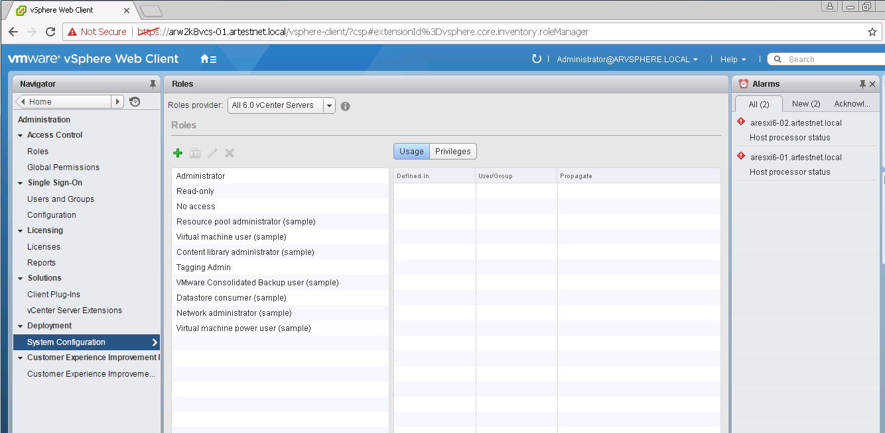Open the New (2) alarms tab
Image resolution: width=885 pixels, height=433 pixels.
(x=805, y=103)
